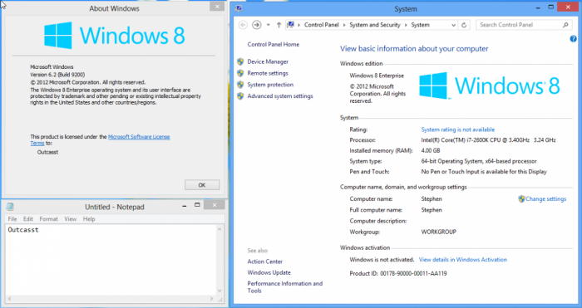582x308 pixels.
Task: Click the search magnifier icon
Action: [565, 25]
